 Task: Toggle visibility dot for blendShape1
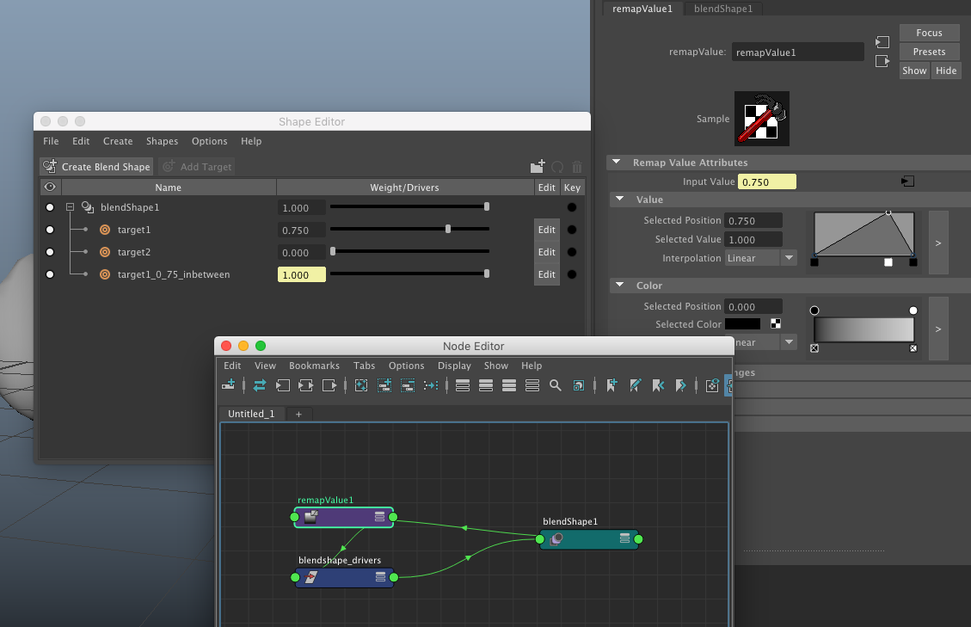pyautogui.click(x=50, y=207)
